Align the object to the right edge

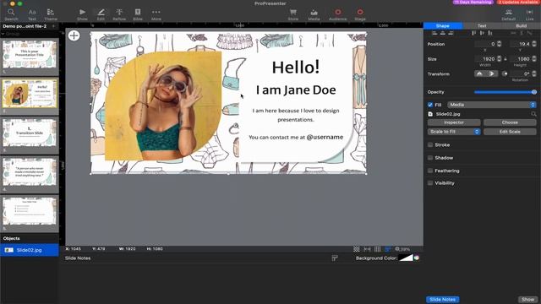click(x=451, y=33)
